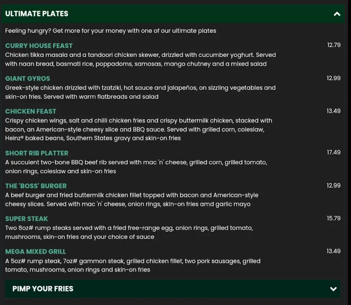Open the Super Steak menu item
The image size is (351, 305).
point(26,219)
